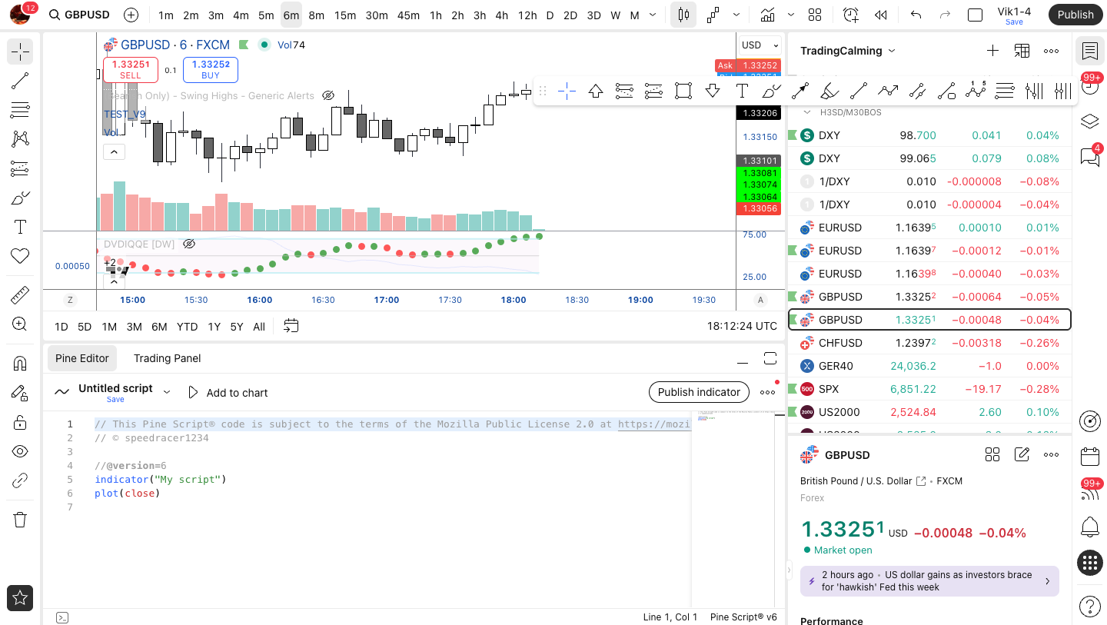1107x625 pixels.
Task: Toggle auto scale A button
Action: [761, 300]
